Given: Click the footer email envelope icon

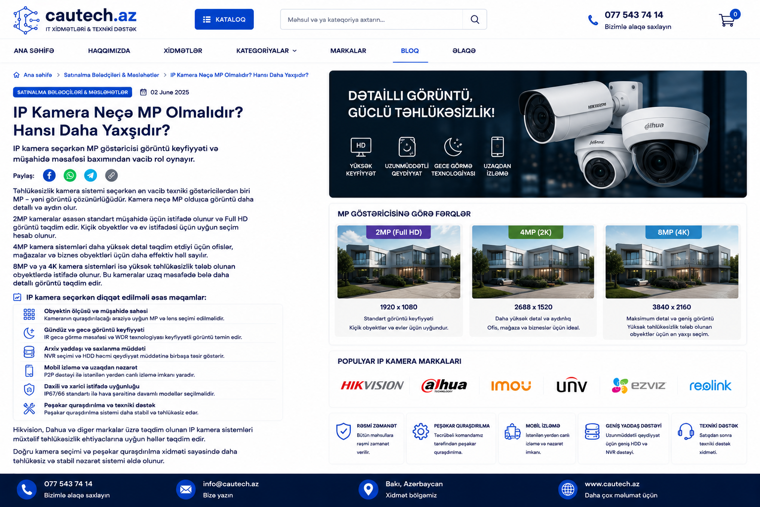Looking at the screenshot, I should pos(186,490).
